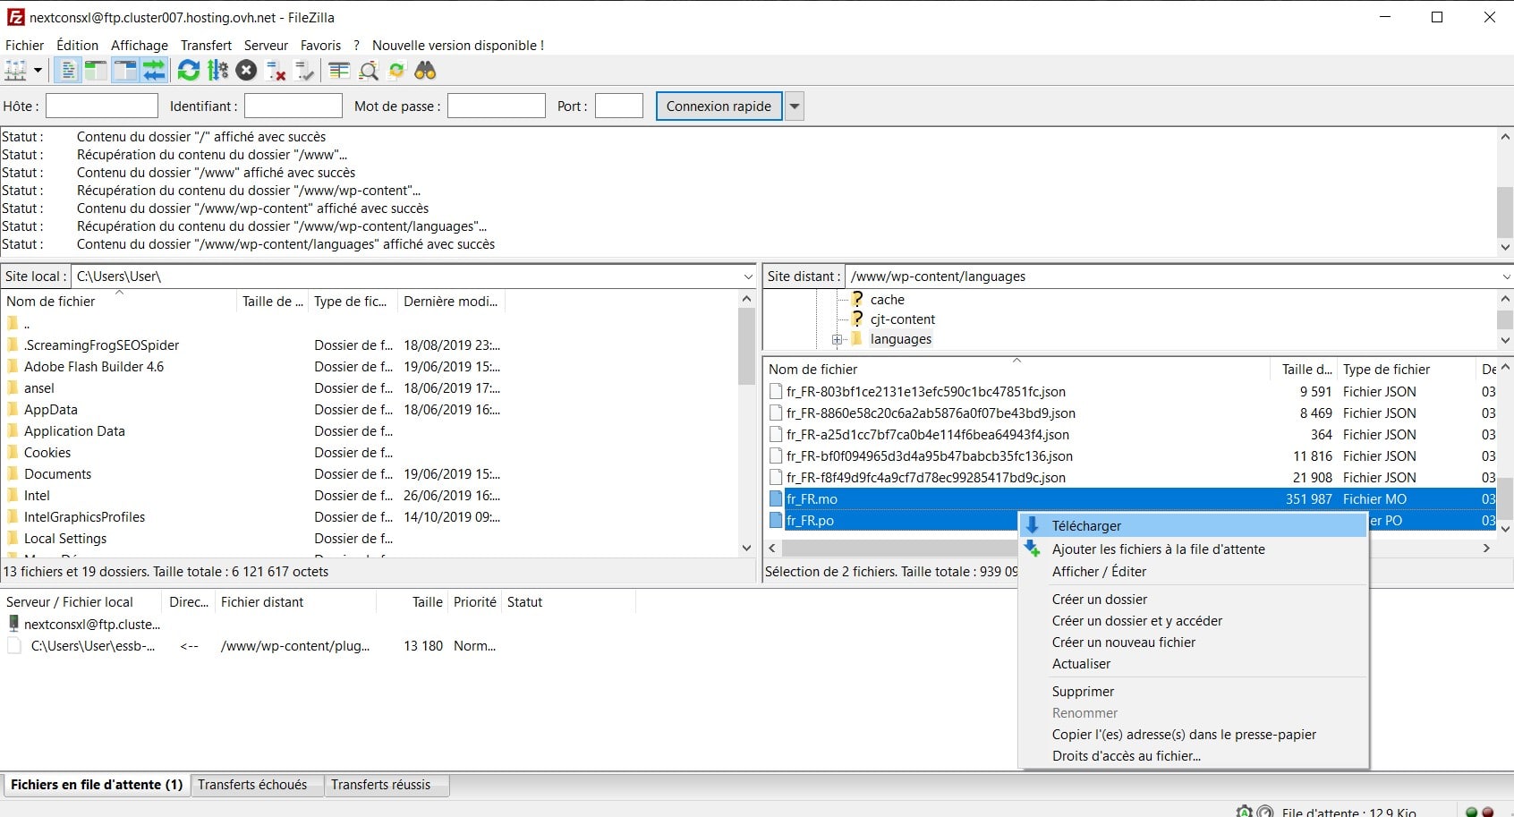This screenshot has height=817, width=1514.
Task: Choose Créer un dossier et y accéder
Action: 1194,621
